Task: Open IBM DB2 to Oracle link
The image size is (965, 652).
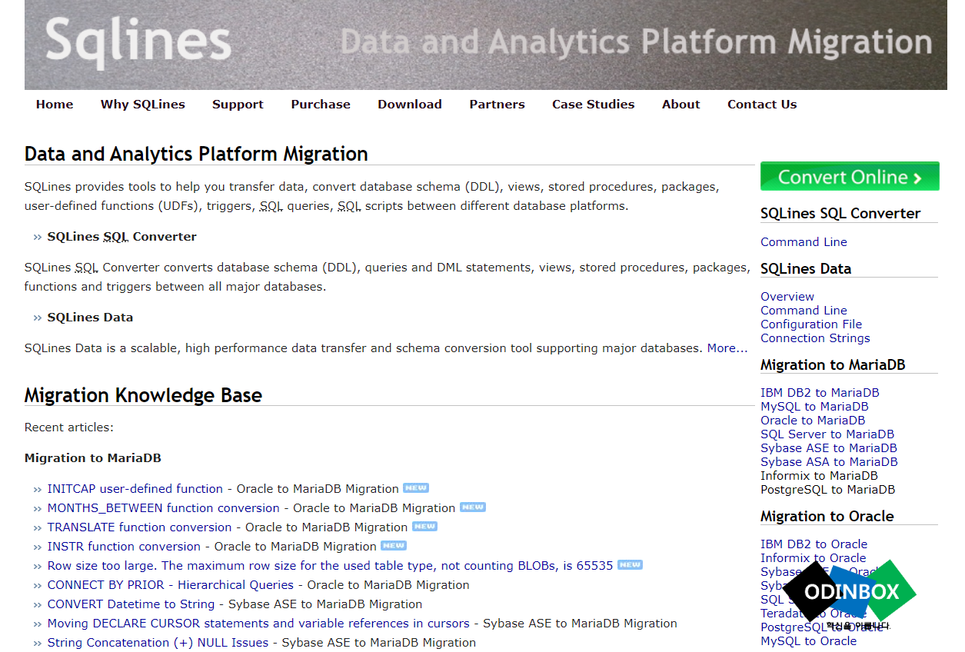Action: pyautogui.click(x=814, y=544)
